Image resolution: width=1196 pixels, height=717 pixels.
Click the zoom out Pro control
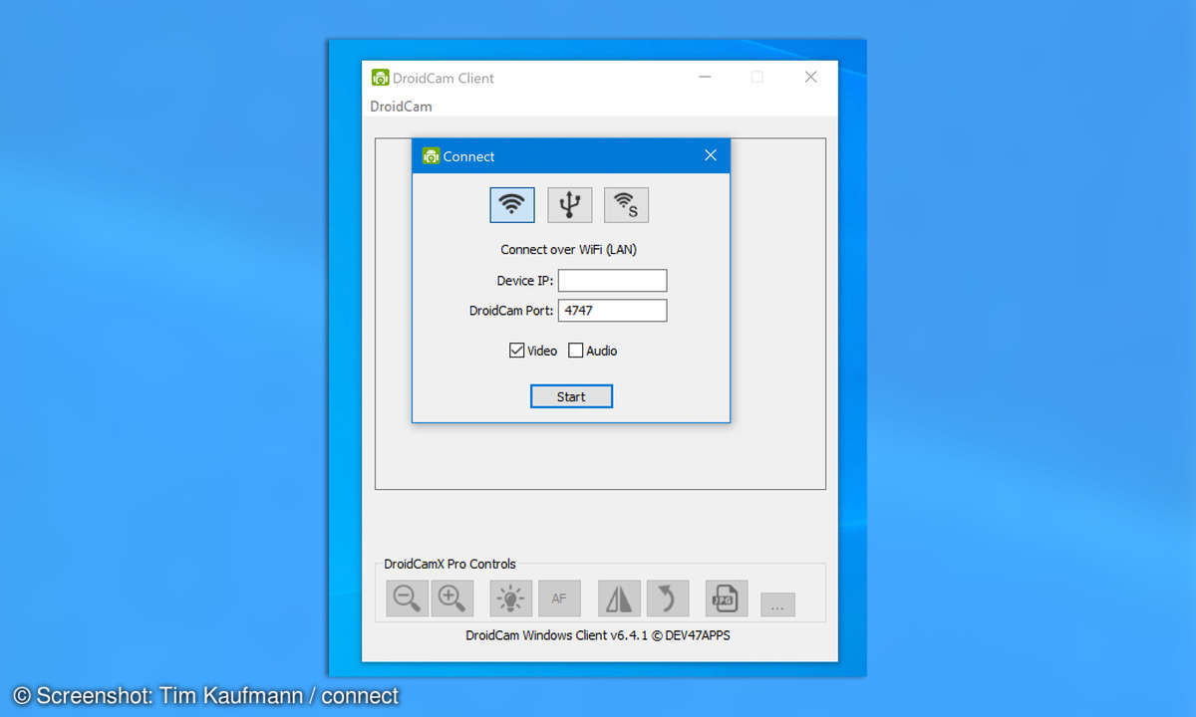pos(407,598)
